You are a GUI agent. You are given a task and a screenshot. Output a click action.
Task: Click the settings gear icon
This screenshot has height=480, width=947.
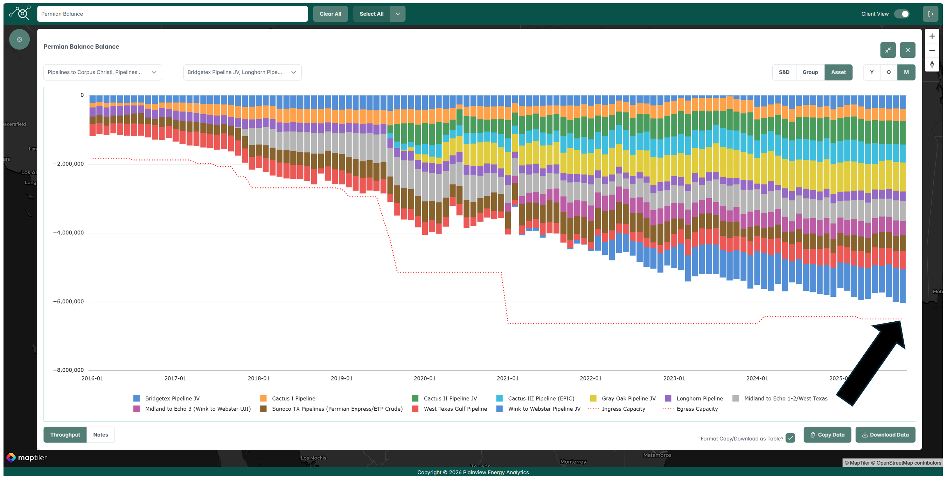click(x=20, y=39)
